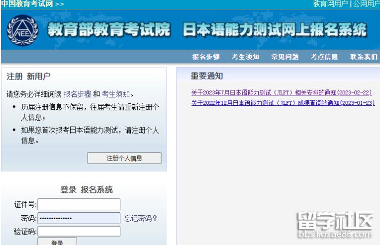Image resolution: width=380 pixels, height=245 pixels.
Task: Open the 忘记密码? link
Action: [x=141, y=218]
